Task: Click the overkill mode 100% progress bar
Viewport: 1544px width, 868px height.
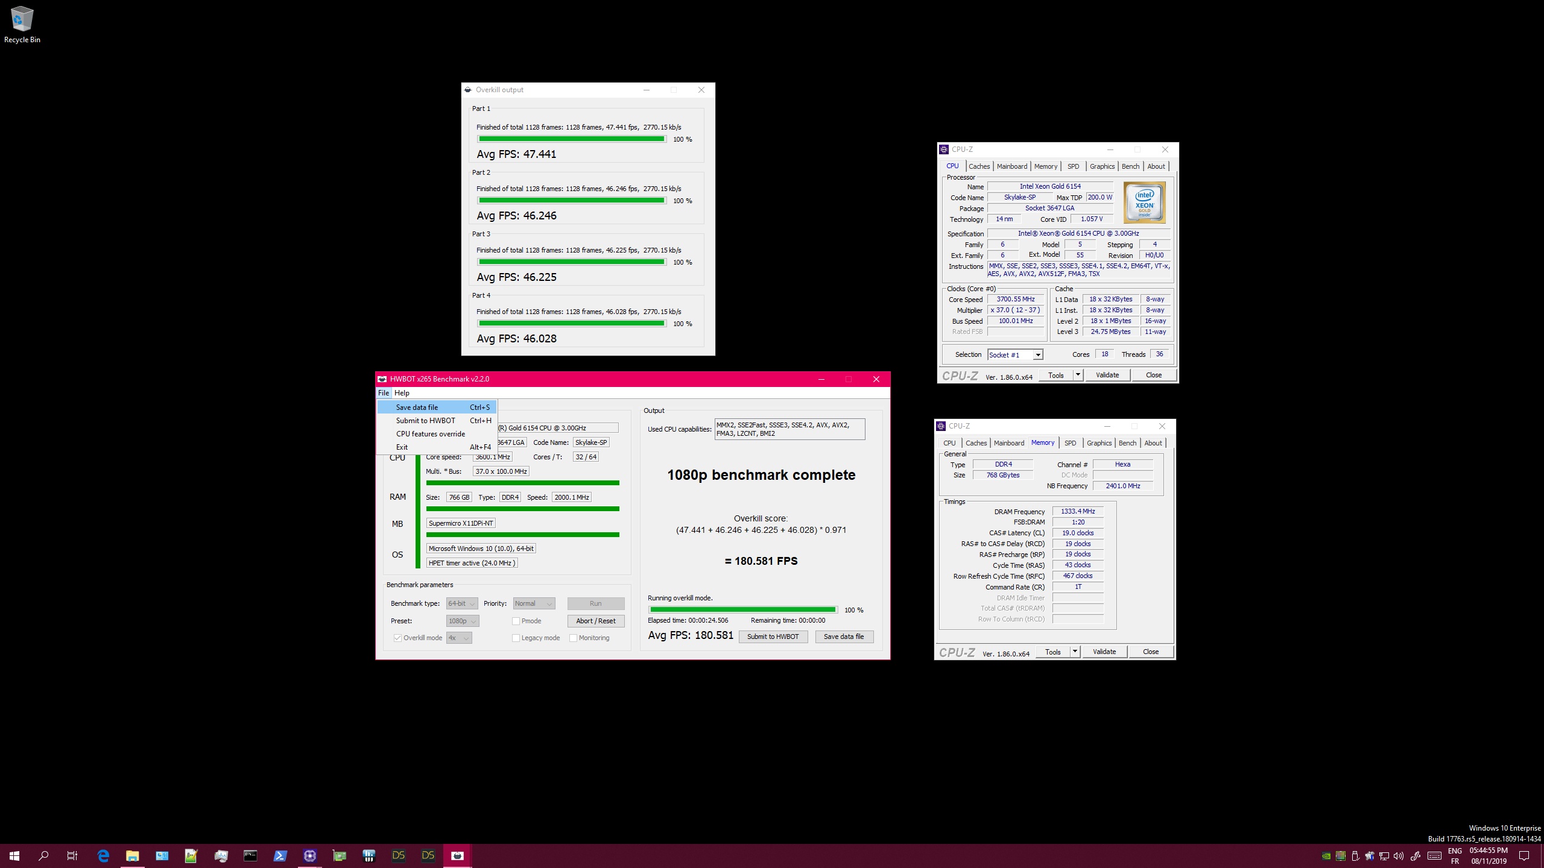Action: tap(742, 610)
